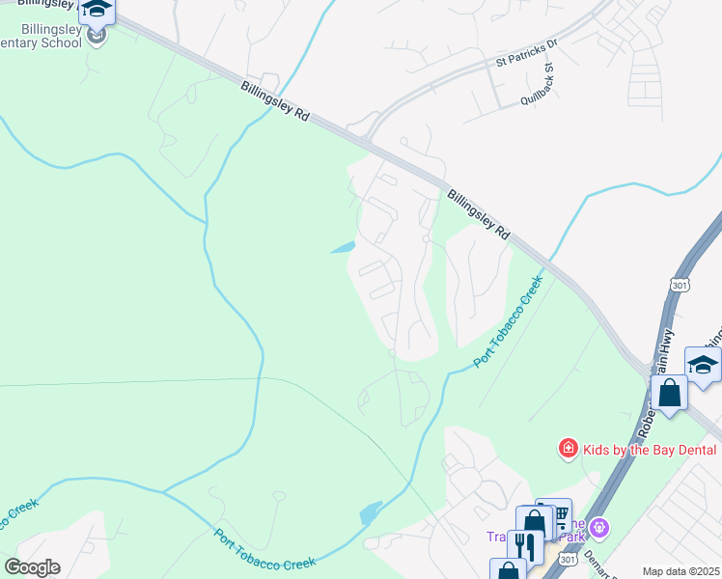Click the Kids by the Bay Dental label
The image size is (722, 579).
(x=650, y=450)
